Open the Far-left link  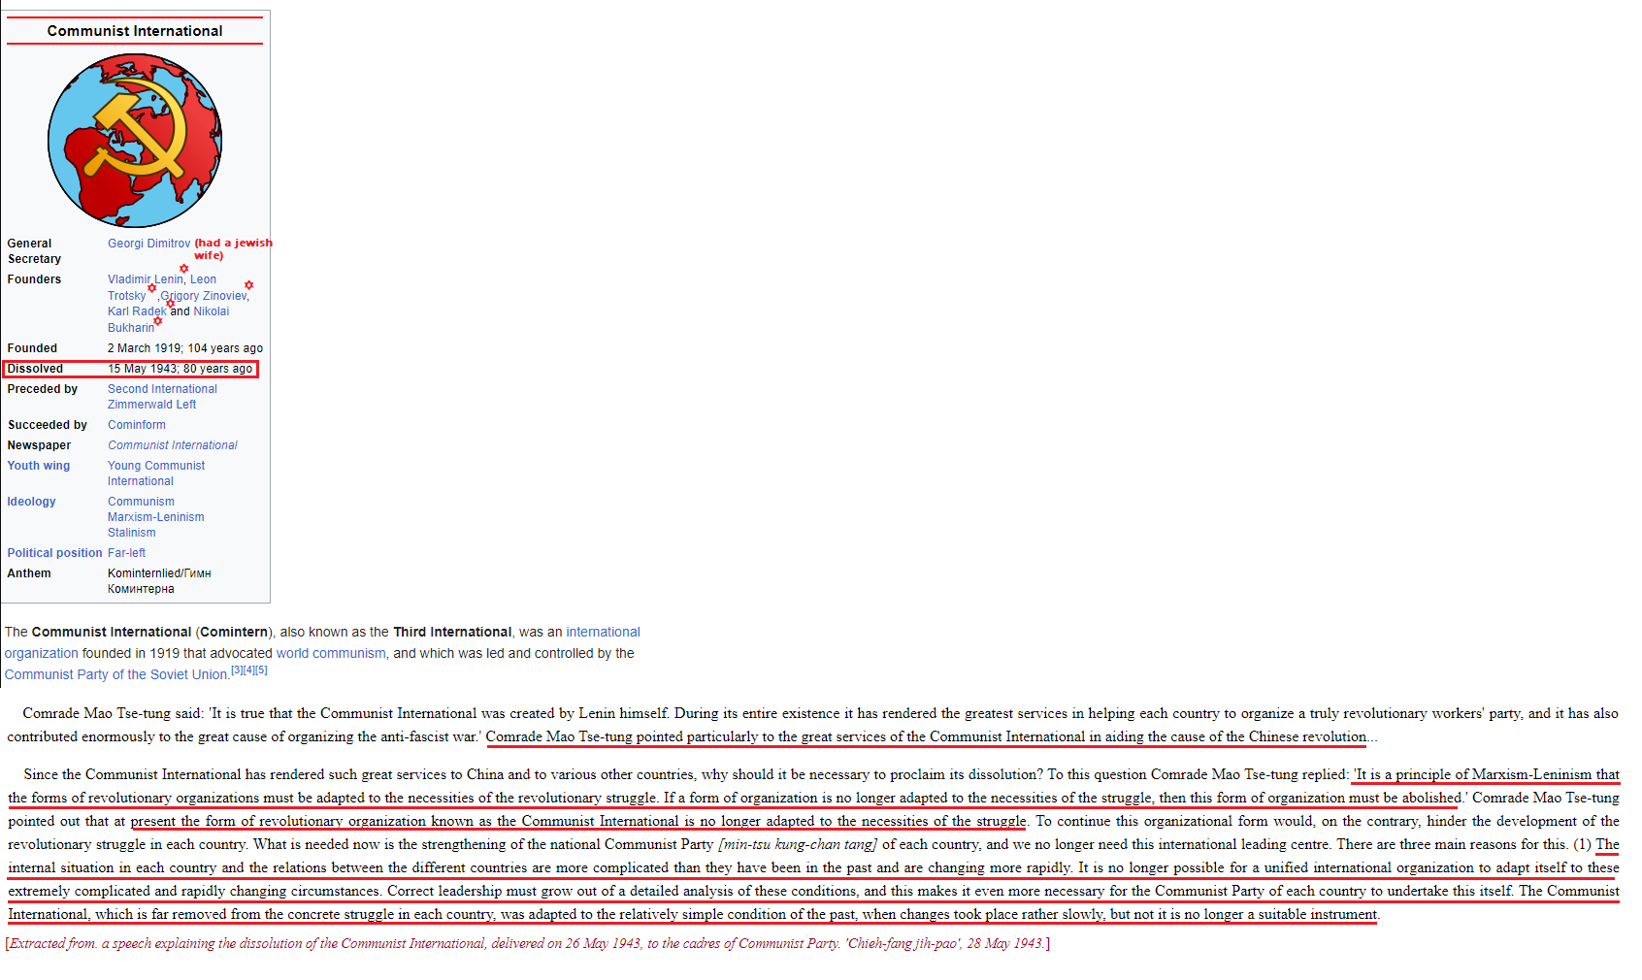(126, 553)
